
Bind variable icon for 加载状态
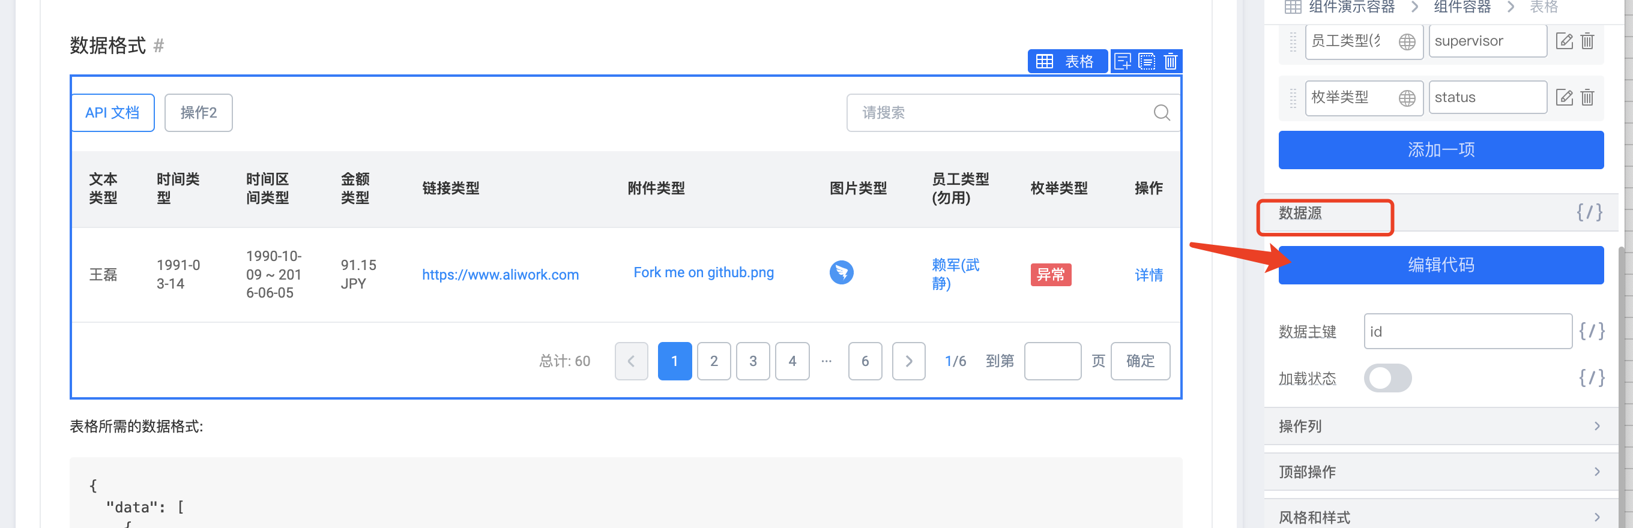click(x=1591, y=379)
